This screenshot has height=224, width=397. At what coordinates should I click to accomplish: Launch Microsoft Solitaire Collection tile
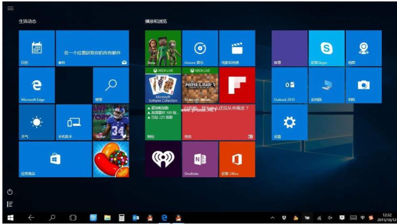[163, 85]
